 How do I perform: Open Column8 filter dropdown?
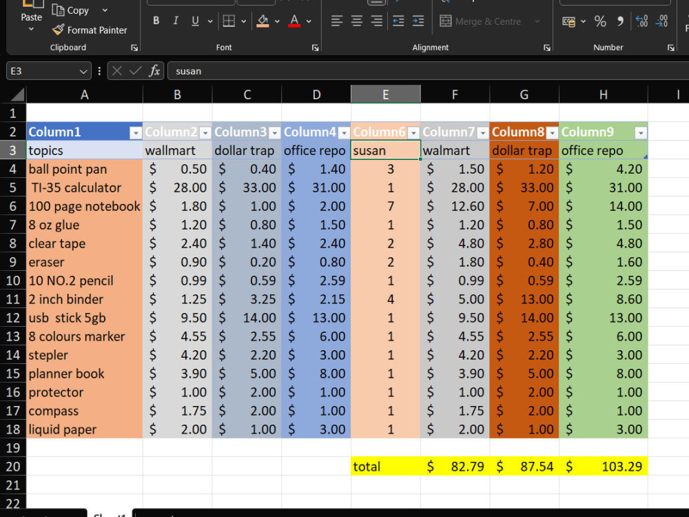553,132
